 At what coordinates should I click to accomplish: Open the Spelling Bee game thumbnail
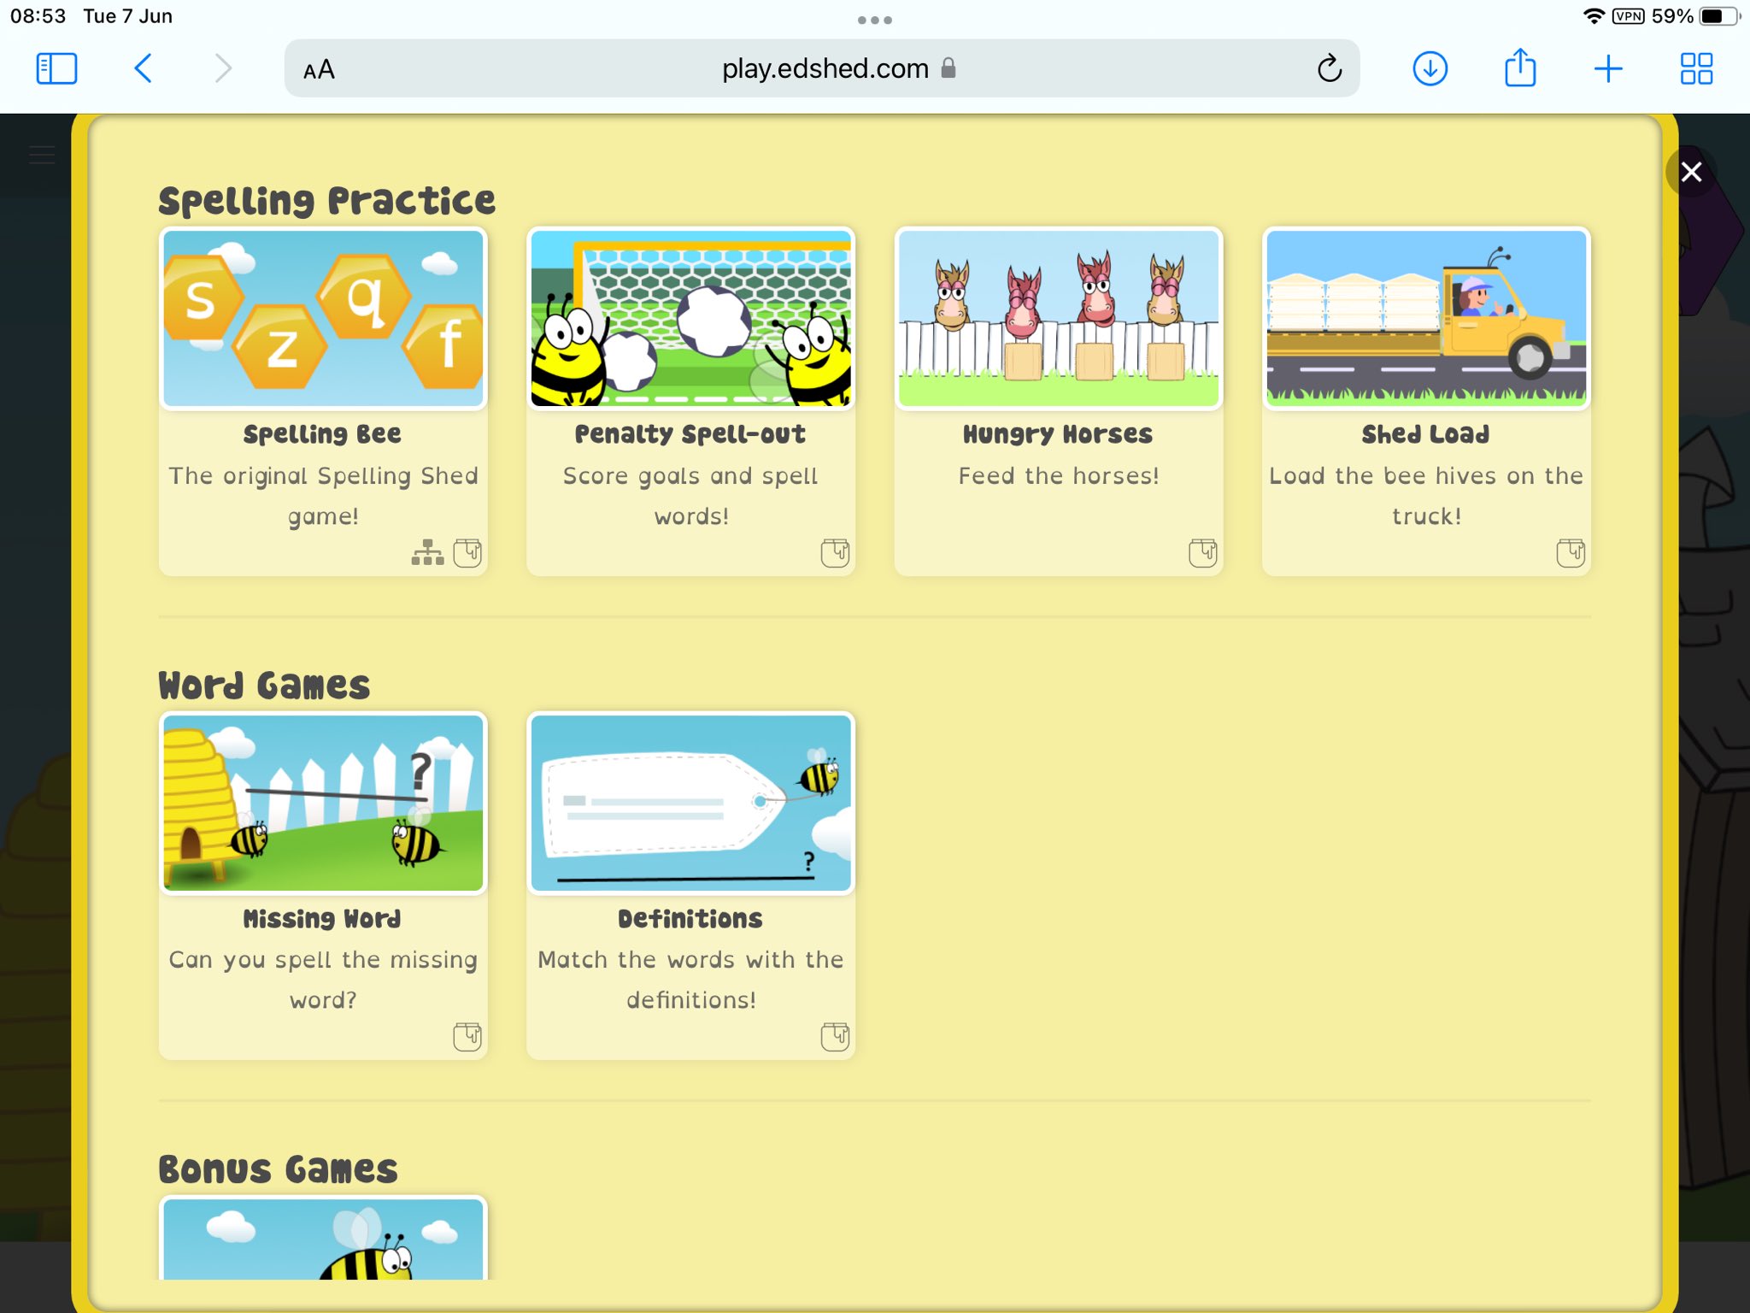(323, 318)
